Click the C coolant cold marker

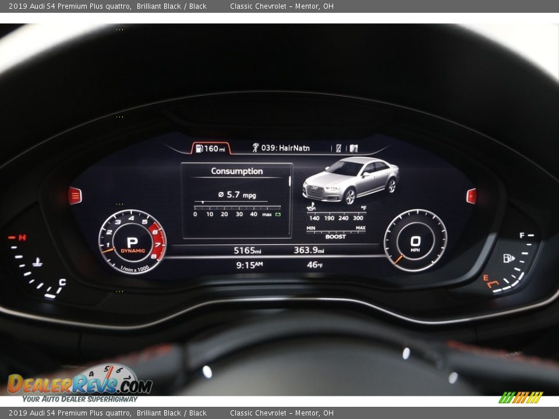[62, 283]
